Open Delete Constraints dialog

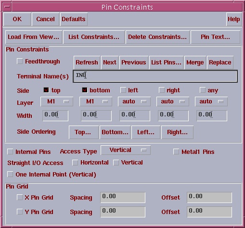tap(157, 37)
